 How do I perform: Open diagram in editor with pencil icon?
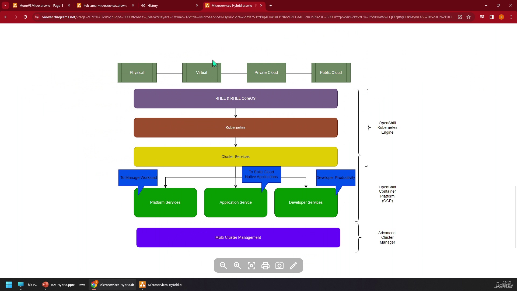coord(294,266)
